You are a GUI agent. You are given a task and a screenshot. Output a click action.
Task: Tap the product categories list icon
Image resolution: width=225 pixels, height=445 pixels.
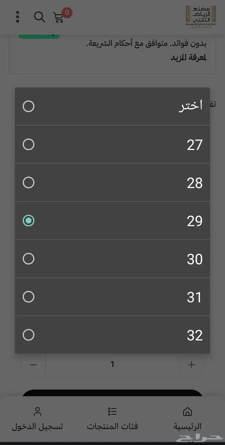pyautogui.click(x=113, y=411)
